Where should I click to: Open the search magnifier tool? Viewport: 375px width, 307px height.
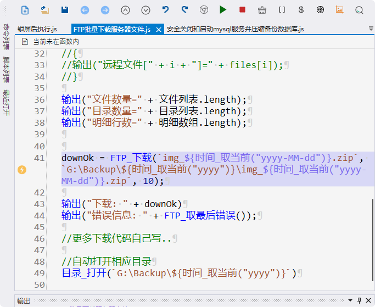click(x=359, y=10)
